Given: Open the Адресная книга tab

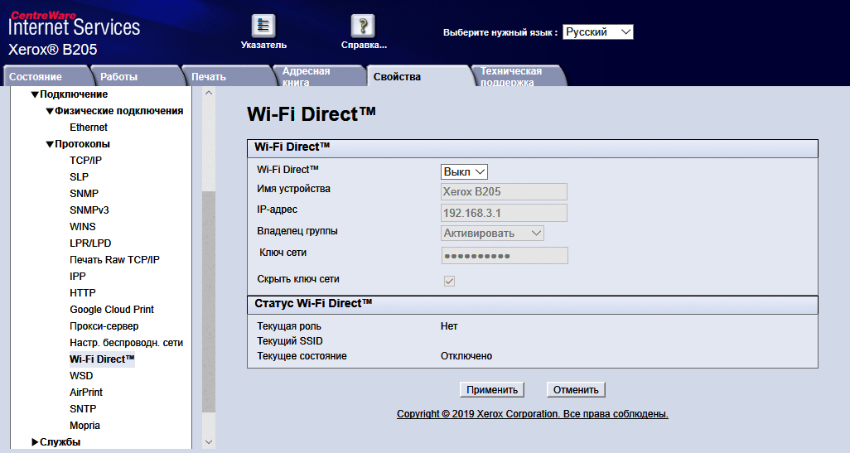Looking at the screenshot, I should pos(320,76).
